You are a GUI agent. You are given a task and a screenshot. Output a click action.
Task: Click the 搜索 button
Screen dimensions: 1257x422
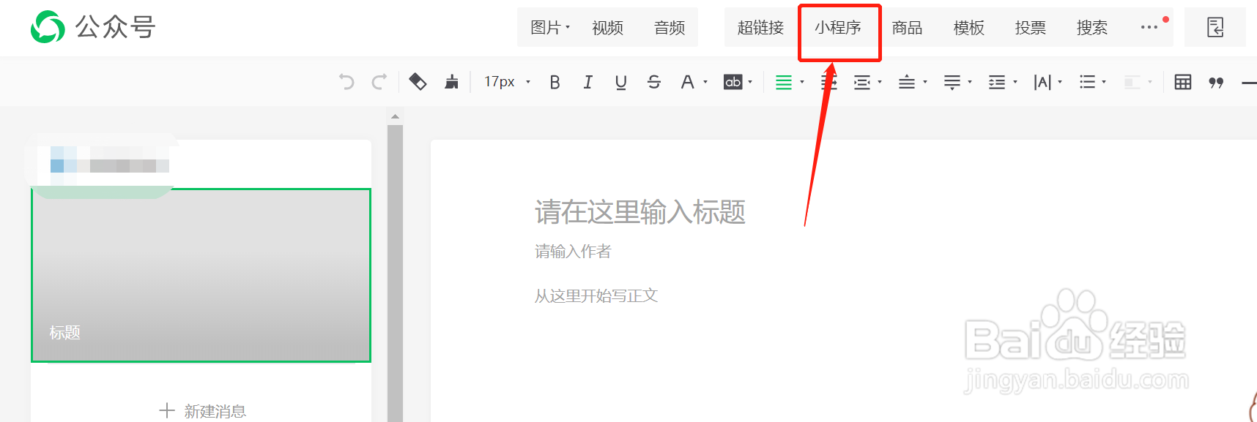pos(1091,28)
